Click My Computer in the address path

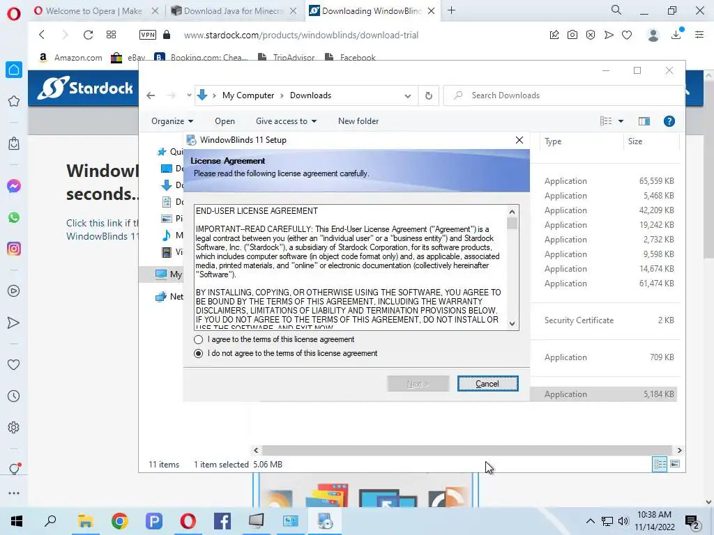point(248,95)
